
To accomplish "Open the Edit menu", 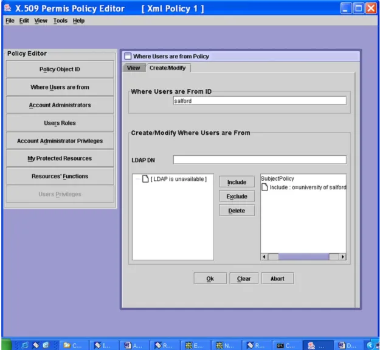I will [x=24, y=21].
